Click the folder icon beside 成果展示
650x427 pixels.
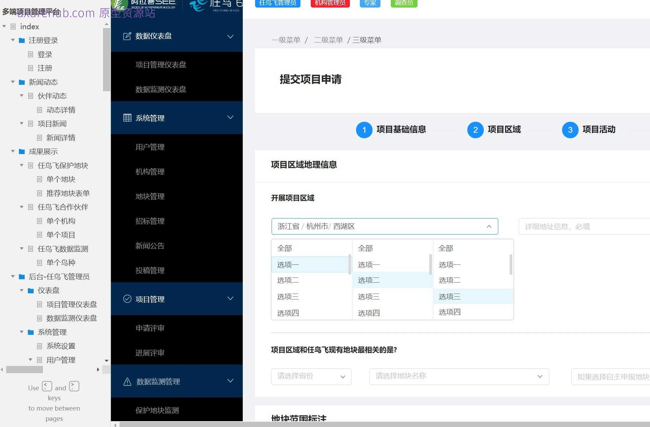[x=22, y=151]
